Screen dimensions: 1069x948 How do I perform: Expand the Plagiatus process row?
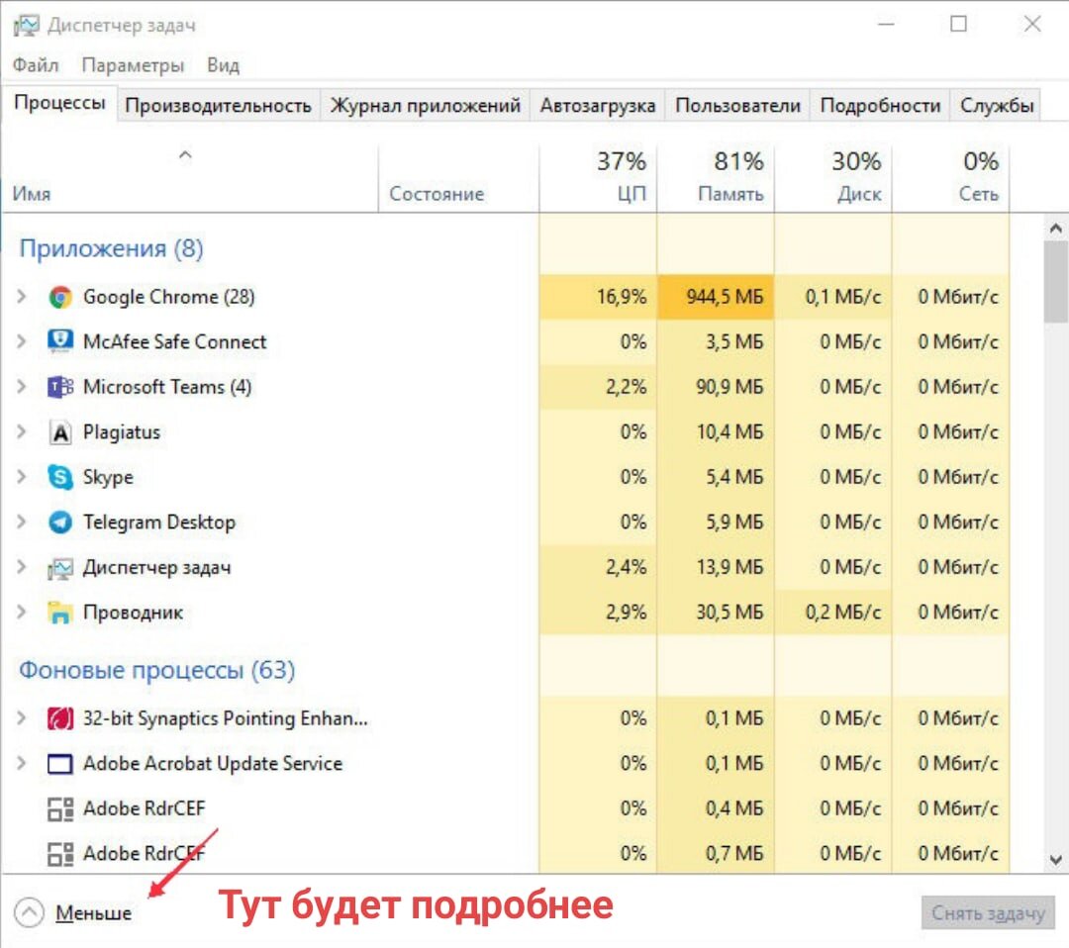click(x=22, y=431)
